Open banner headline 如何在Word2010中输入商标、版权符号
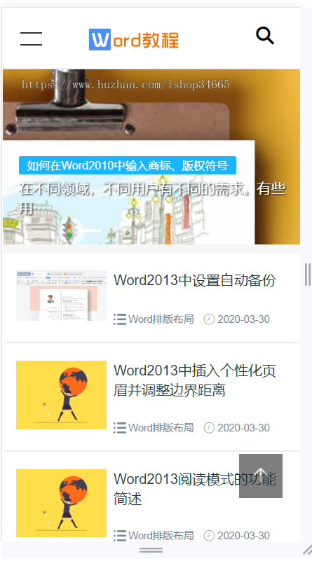 pyautogui.click(x=128, y=166)
